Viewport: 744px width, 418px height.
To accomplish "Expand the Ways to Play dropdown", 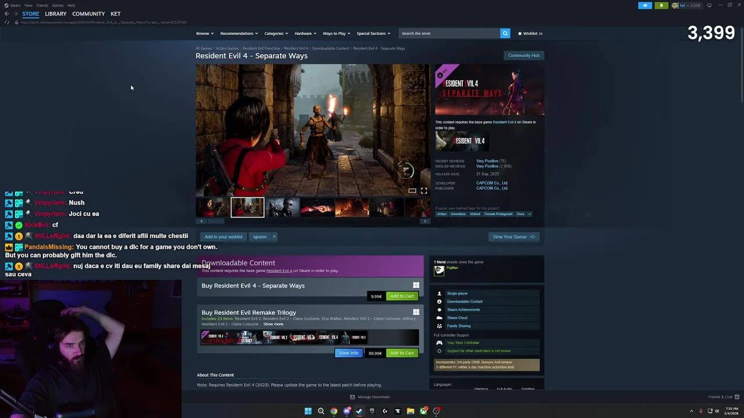I will click(x=336, y=33).
